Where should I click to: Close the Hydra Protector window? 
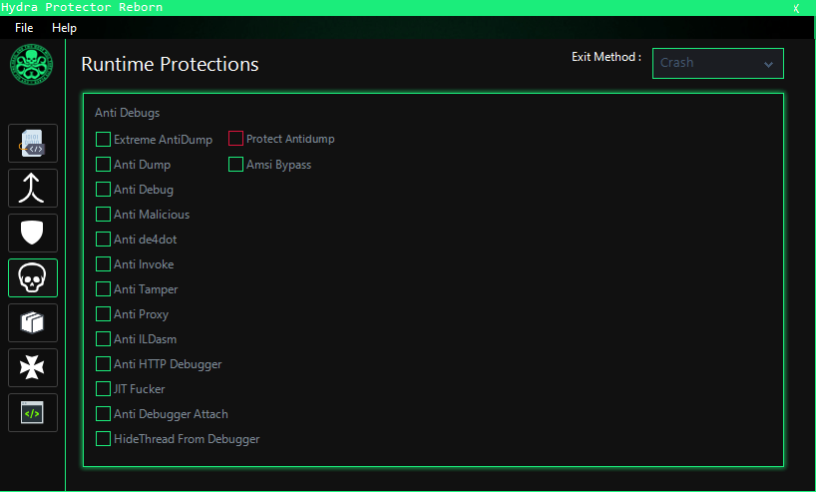pos(796,8)
